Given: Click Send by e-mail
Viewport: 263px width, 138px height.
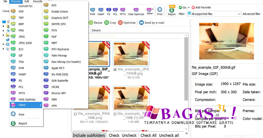Looking at the screenshot, I should (152, 23).
